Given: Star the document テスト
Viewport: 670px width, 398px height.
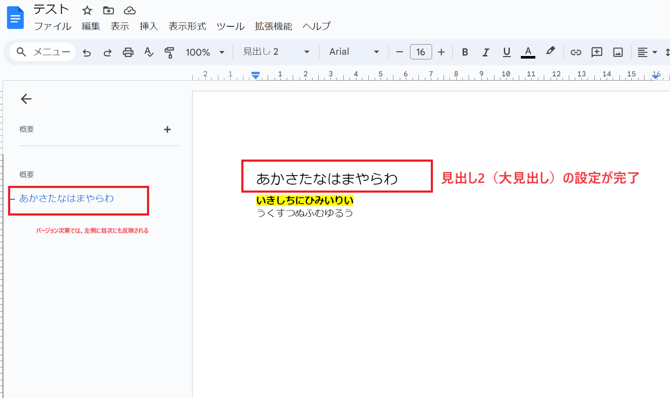Looking at the screenshot, I should click(87, 11).
